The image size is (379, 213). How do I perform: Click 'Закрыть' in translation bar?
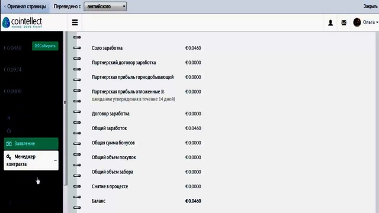point(370,7)
